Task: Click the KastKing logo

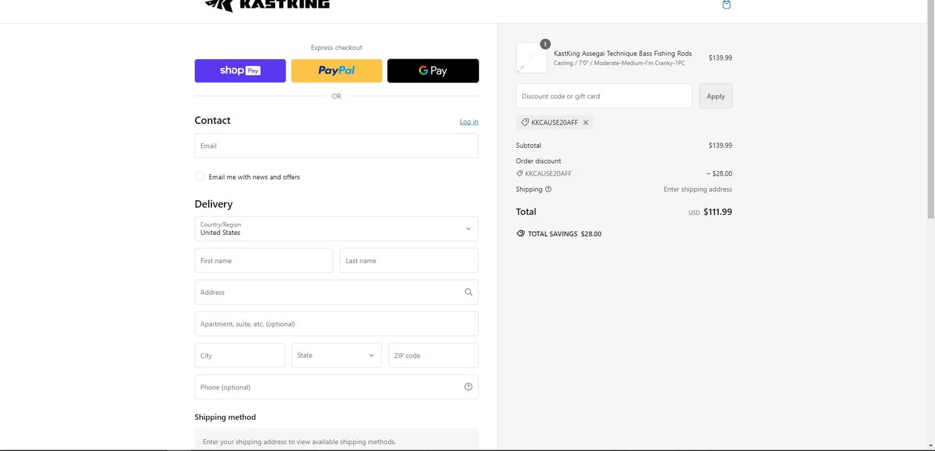Action: click(x=267, y=5)
